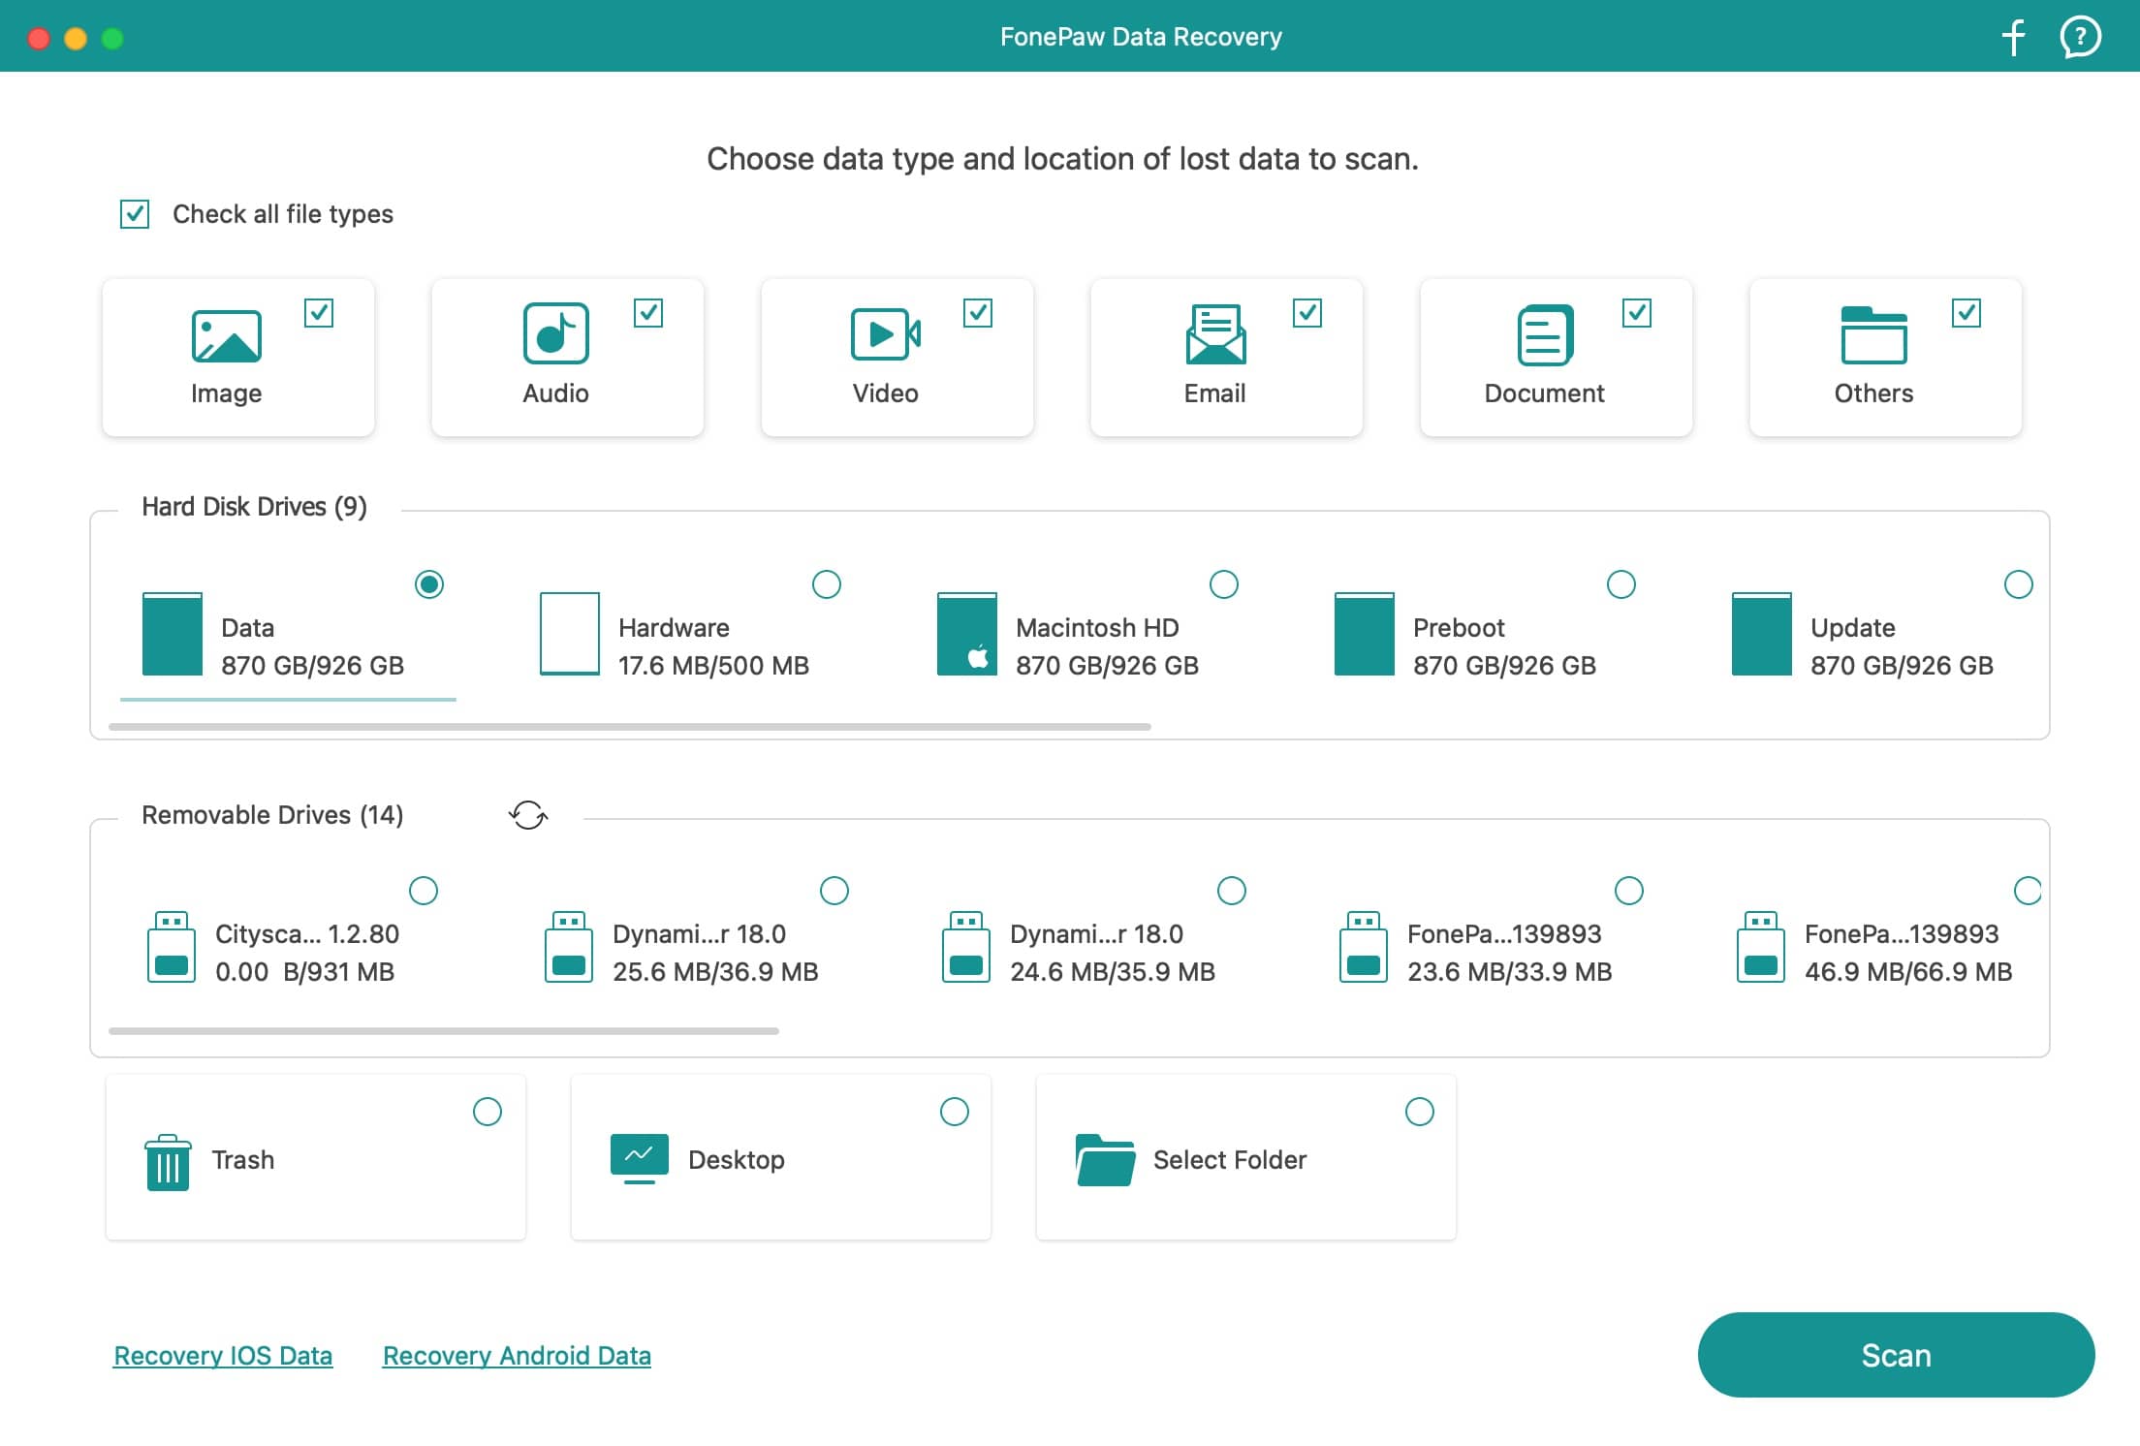The image size is (2140, 1446).
Task: Open Recovery Android Data link
Action: tap(517, 1356)
